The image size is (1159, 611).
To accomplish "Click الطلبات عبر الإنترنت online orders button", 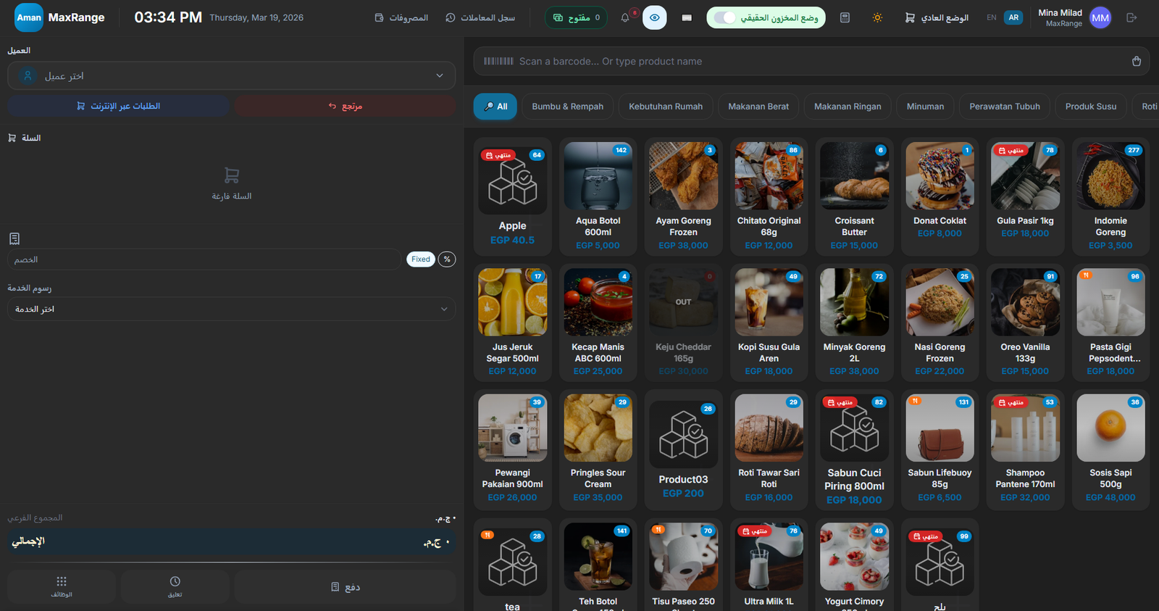I will click(x=119, y=106).
